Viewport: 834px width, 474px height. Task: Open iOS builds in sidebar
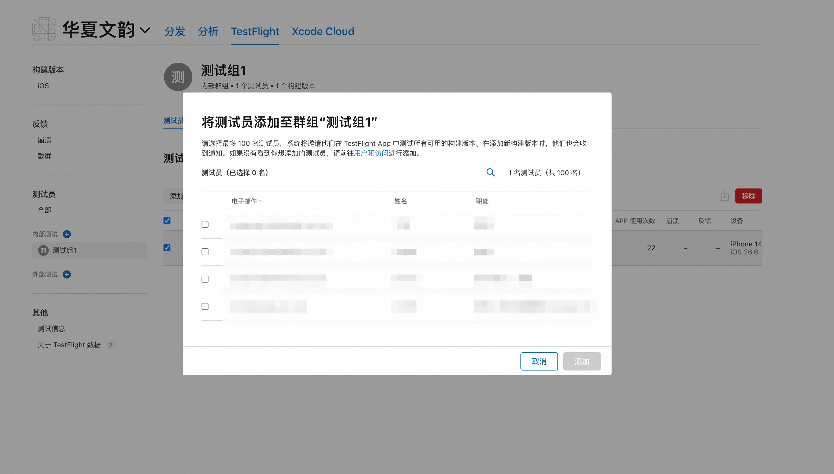click(43, 86)
